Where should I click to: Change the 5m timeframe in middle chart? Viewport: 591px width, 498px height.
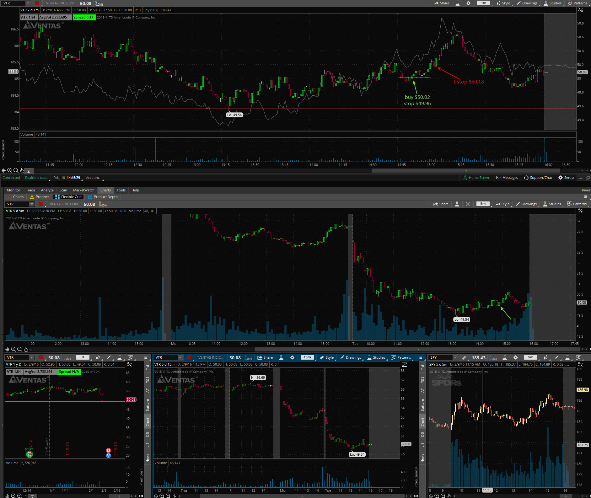[483, 204]
